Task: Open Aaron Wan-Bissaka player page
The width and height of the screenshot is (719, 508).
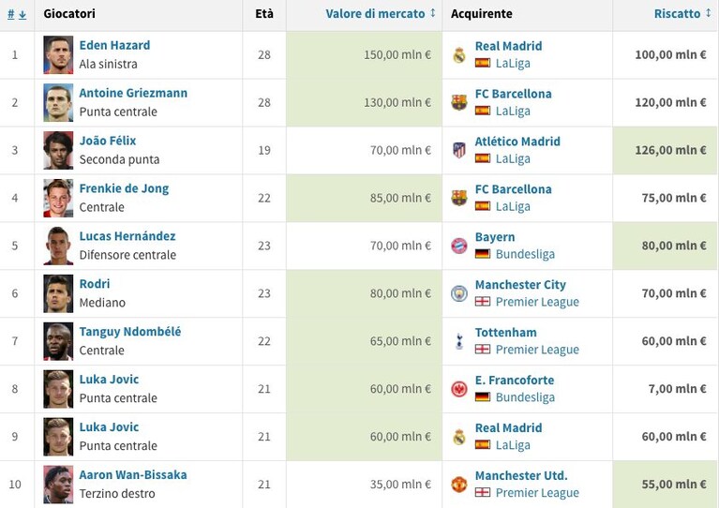Action: [133, 474]
